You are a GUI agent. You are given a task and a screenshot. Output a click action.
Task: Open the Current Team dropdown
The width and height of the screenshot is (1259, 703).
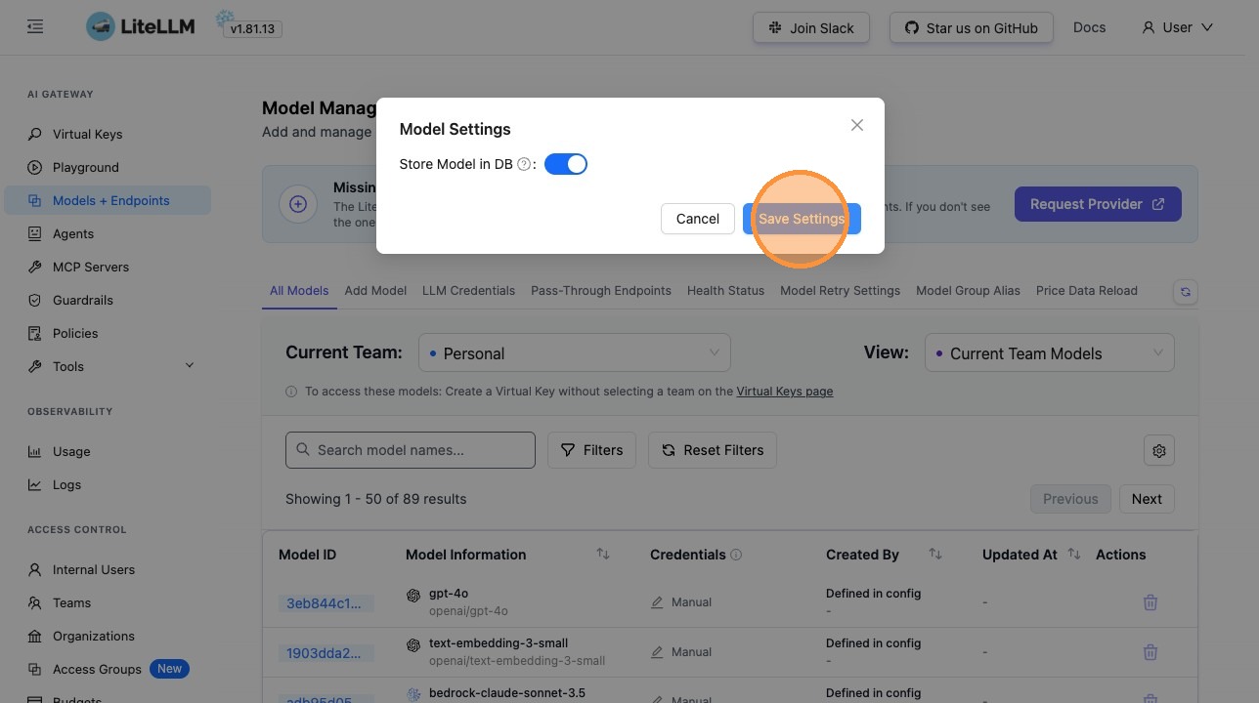coord(575,353)
